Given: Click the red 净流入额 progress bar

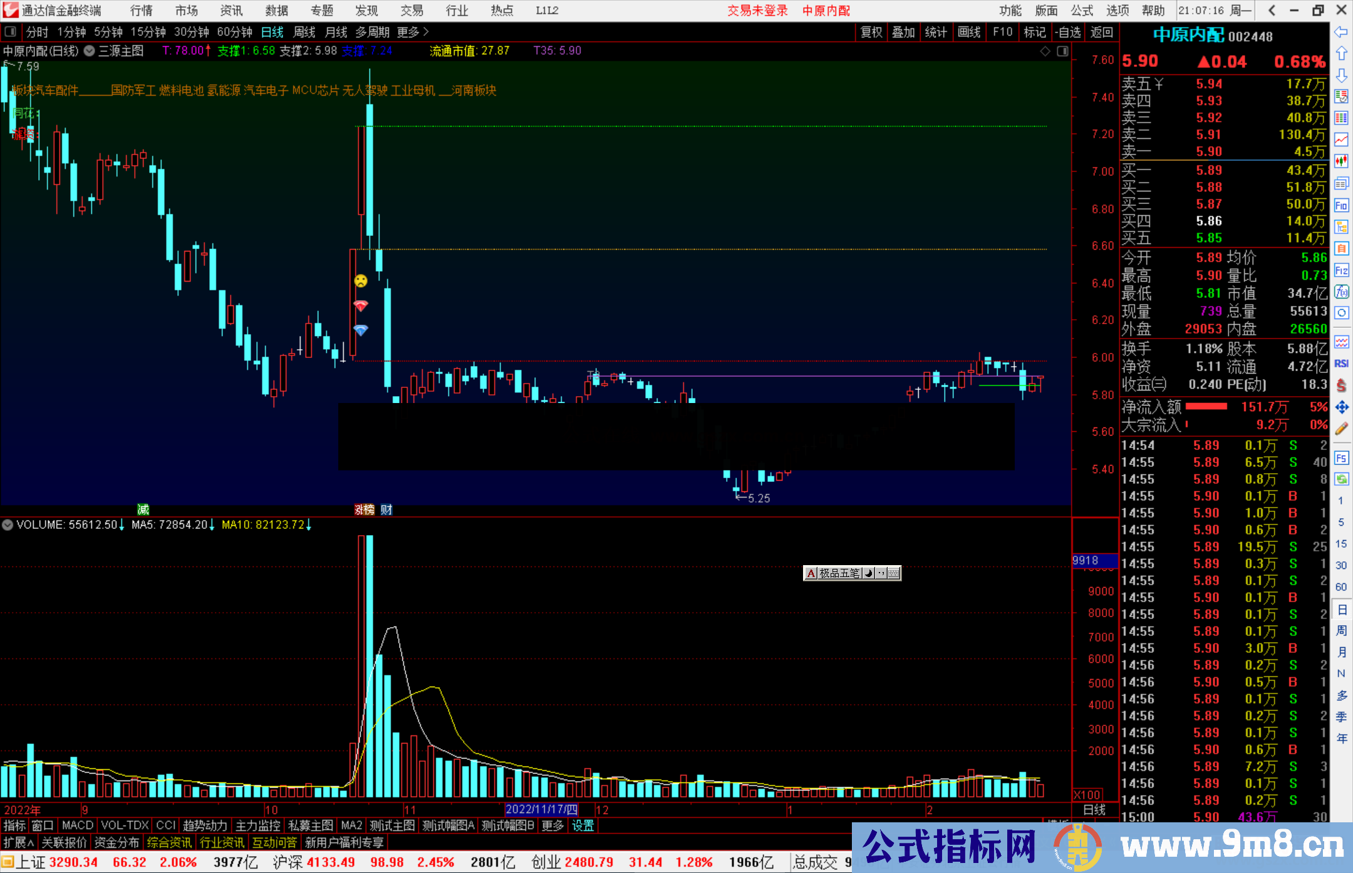Looking at the screenshot, I should 1206,407.
